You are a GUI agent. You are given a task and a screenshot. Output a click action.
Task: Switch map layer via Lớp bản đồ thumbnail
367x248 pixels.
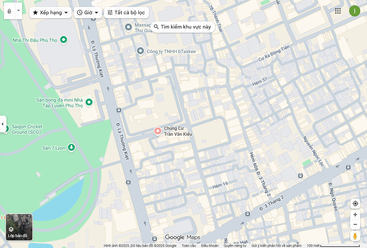[x=19, y=227]
